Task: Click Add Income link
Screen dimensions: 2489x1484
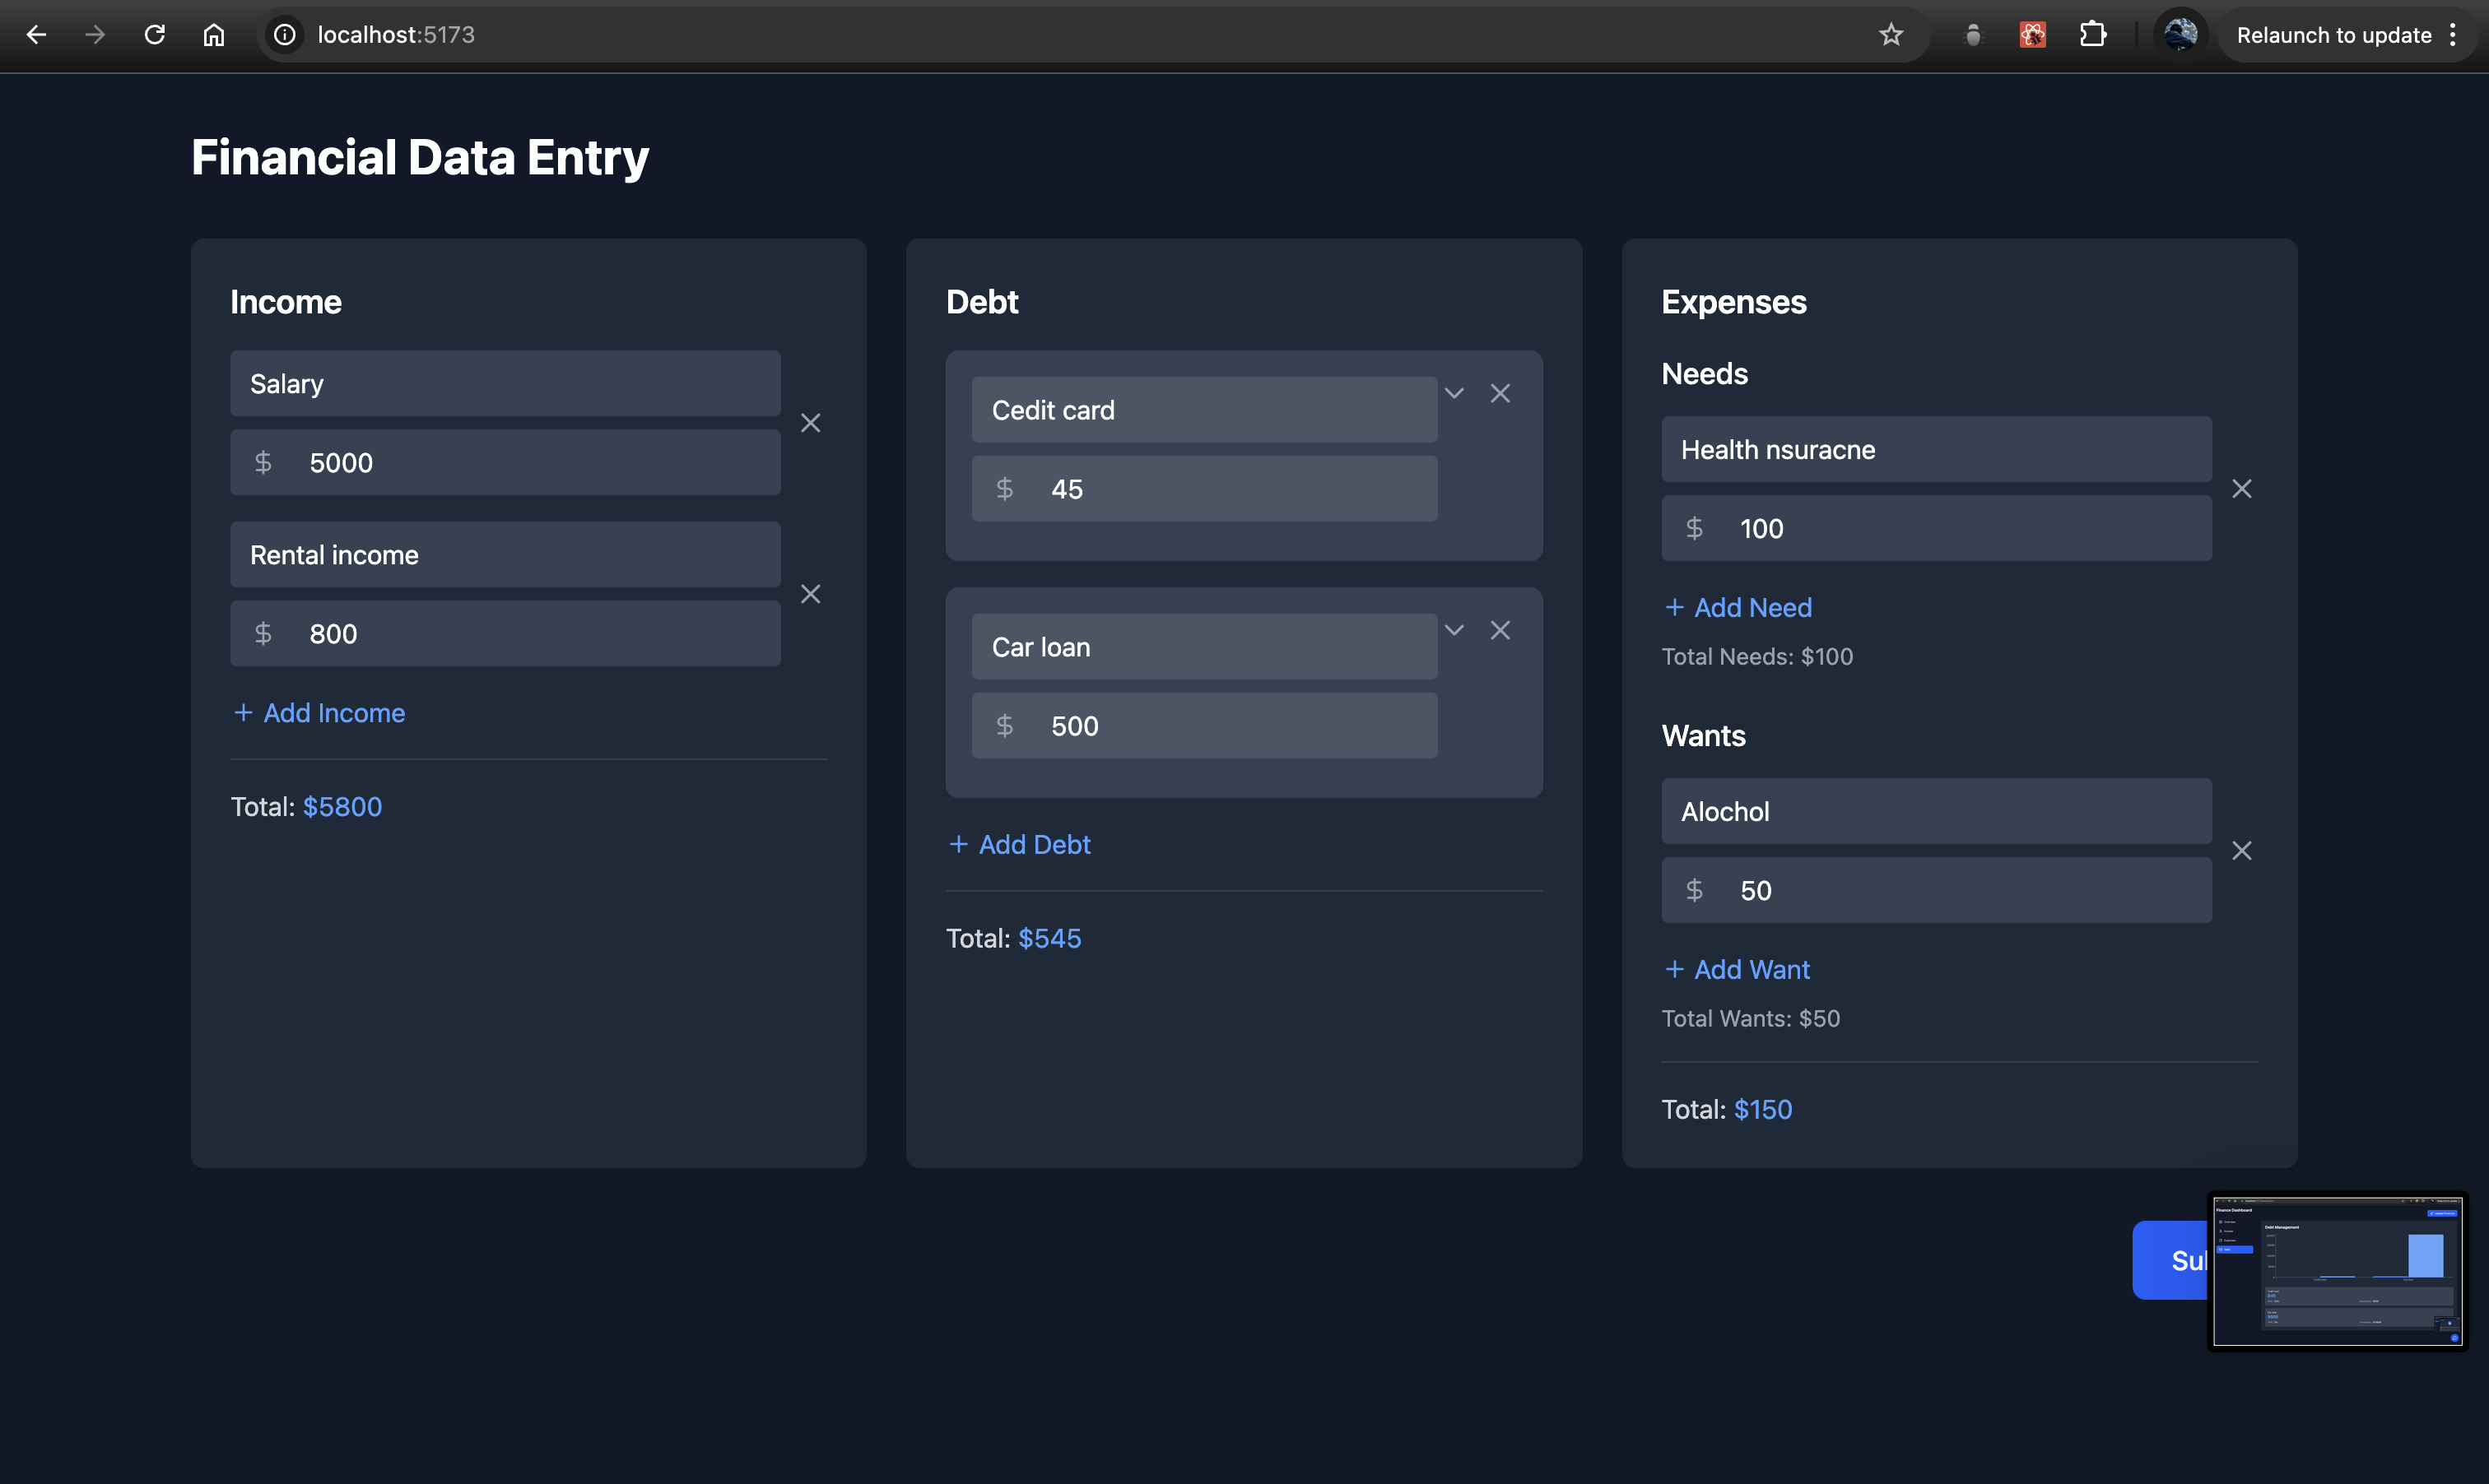Action: (319, 713)
